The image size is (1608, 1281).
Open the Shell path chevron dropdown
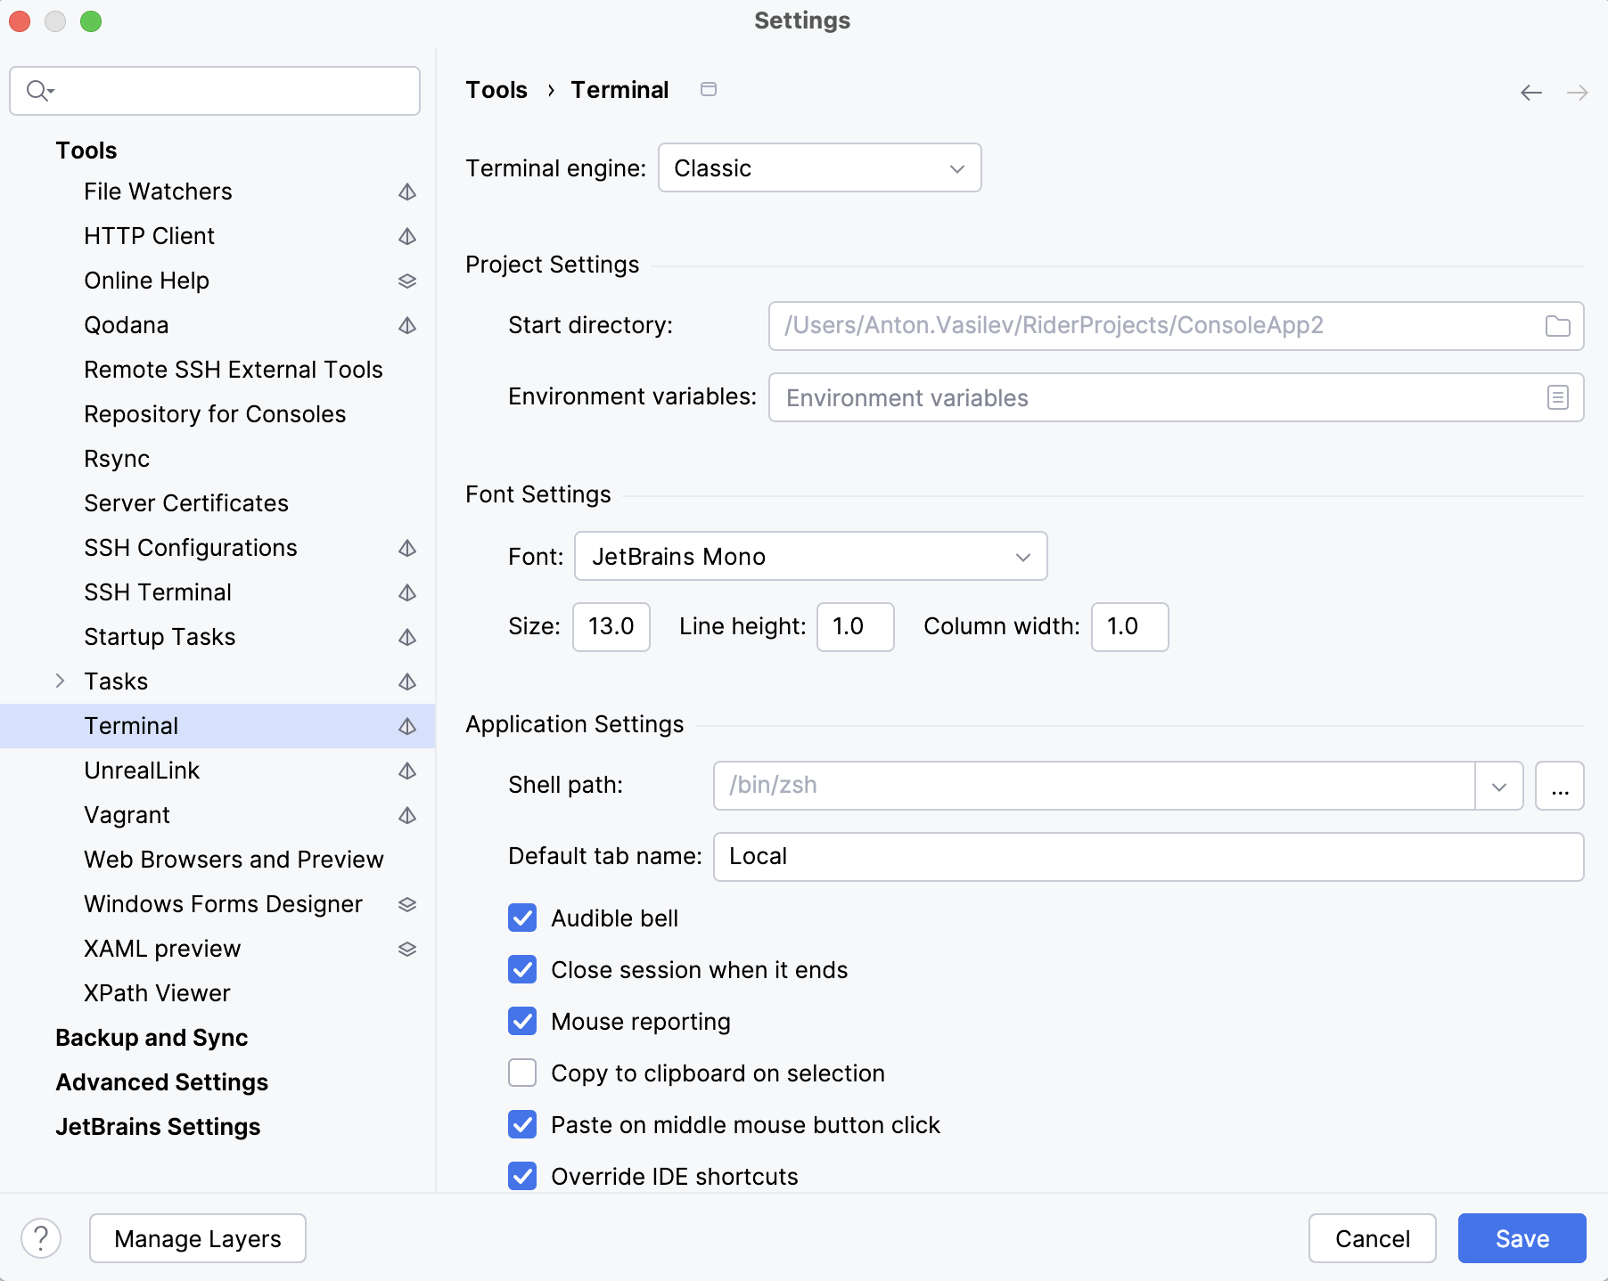(x=1498, y=785)
